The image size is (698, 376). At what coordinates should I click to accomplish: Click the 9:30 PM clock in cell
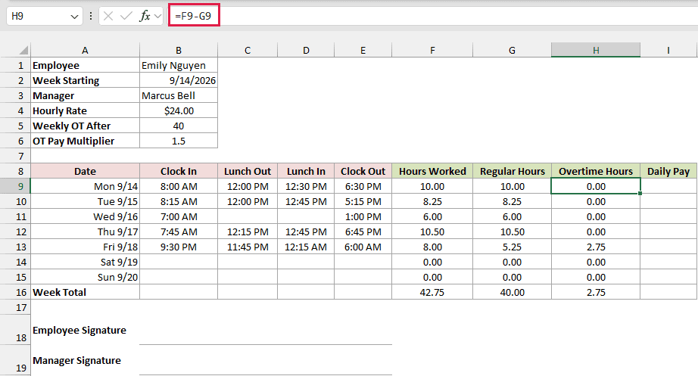point(179,247)
